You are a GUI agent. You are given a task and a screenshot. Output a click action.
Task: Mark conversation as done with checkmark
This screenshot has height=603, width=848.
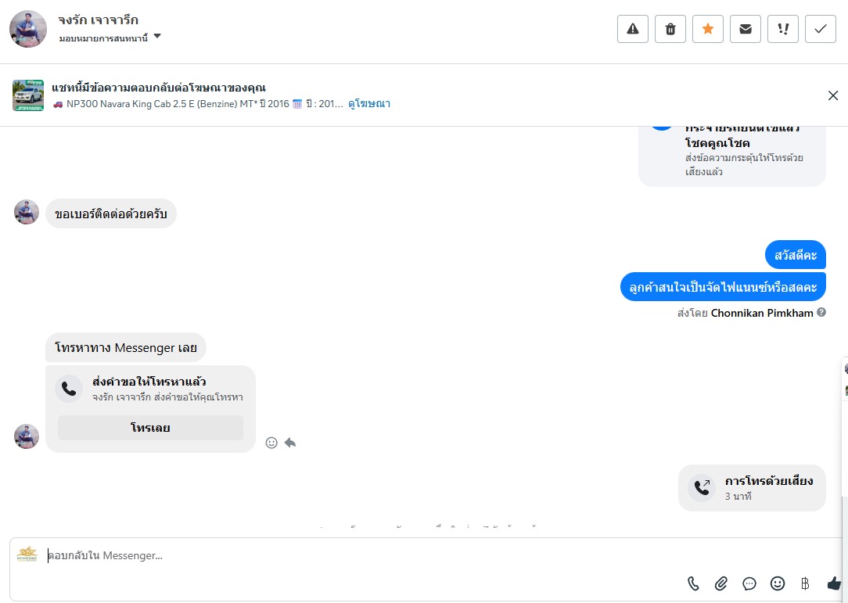[821, 29]
